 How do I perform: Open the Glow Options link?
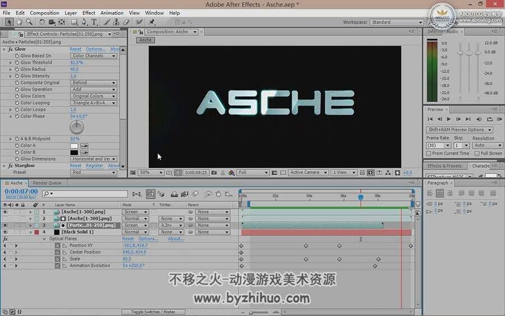tap(95, 49)
